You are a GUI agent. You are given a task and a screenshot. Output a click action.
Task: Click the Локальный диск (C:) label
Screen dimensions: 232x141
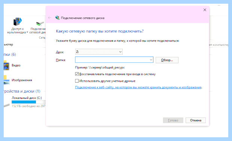point(27,98)
